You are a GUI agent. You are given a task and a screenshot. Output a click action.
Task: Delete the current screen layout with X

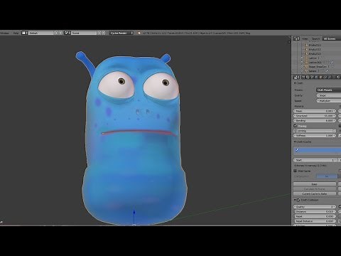[x=61, y=33]
